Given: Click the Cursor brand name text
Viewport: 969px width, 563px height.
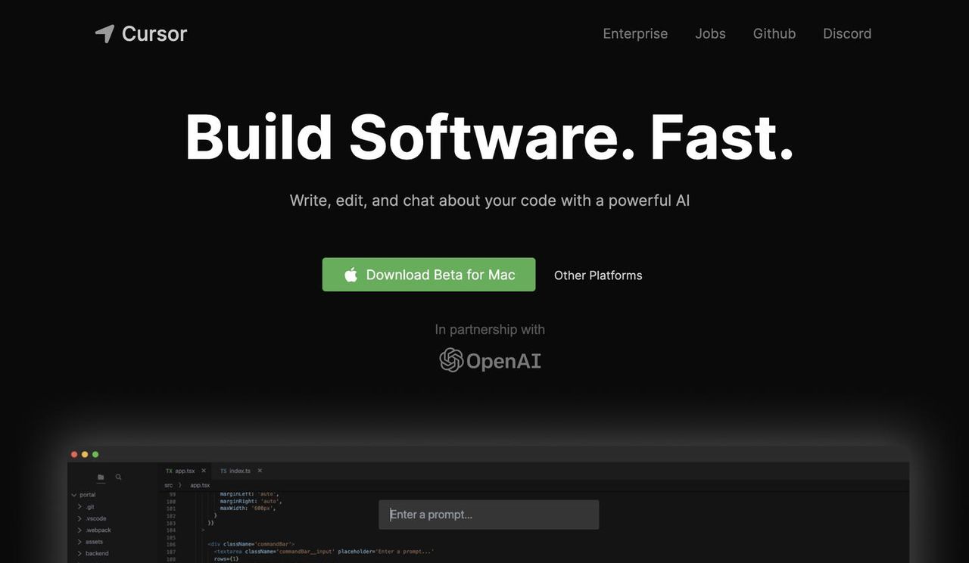Looking at the screenshot, I should click(154, 33).
